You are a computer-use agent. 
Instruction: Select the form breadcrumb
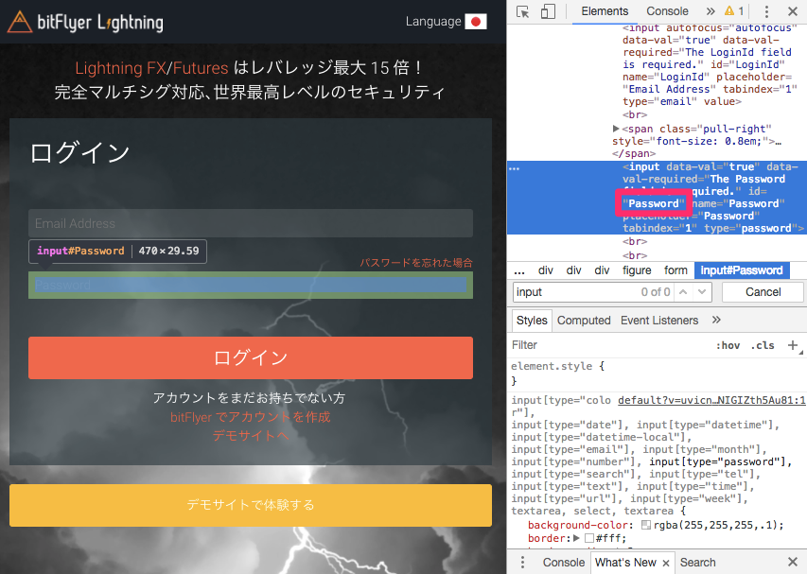click(x=675, y=270)
